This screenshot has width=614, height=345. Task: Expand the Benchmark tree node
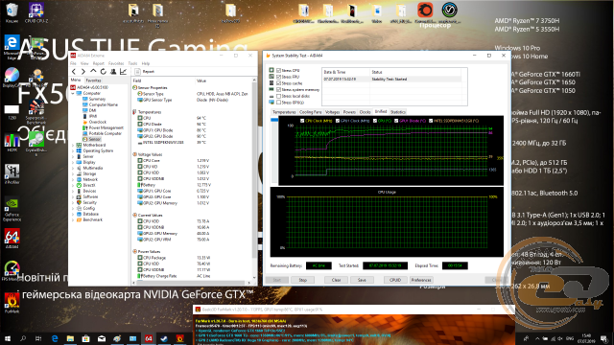point(73,219)
